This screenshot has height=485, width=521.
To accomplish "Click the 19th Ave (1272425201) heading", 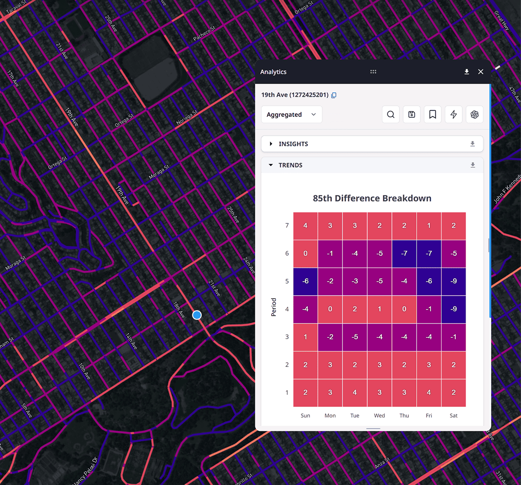I will (295, 95).
